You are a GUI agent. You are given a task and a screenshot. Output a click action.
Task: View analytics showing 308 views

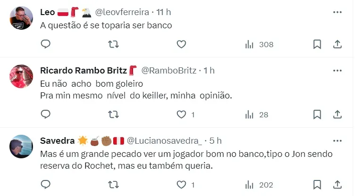pos(259,44)
